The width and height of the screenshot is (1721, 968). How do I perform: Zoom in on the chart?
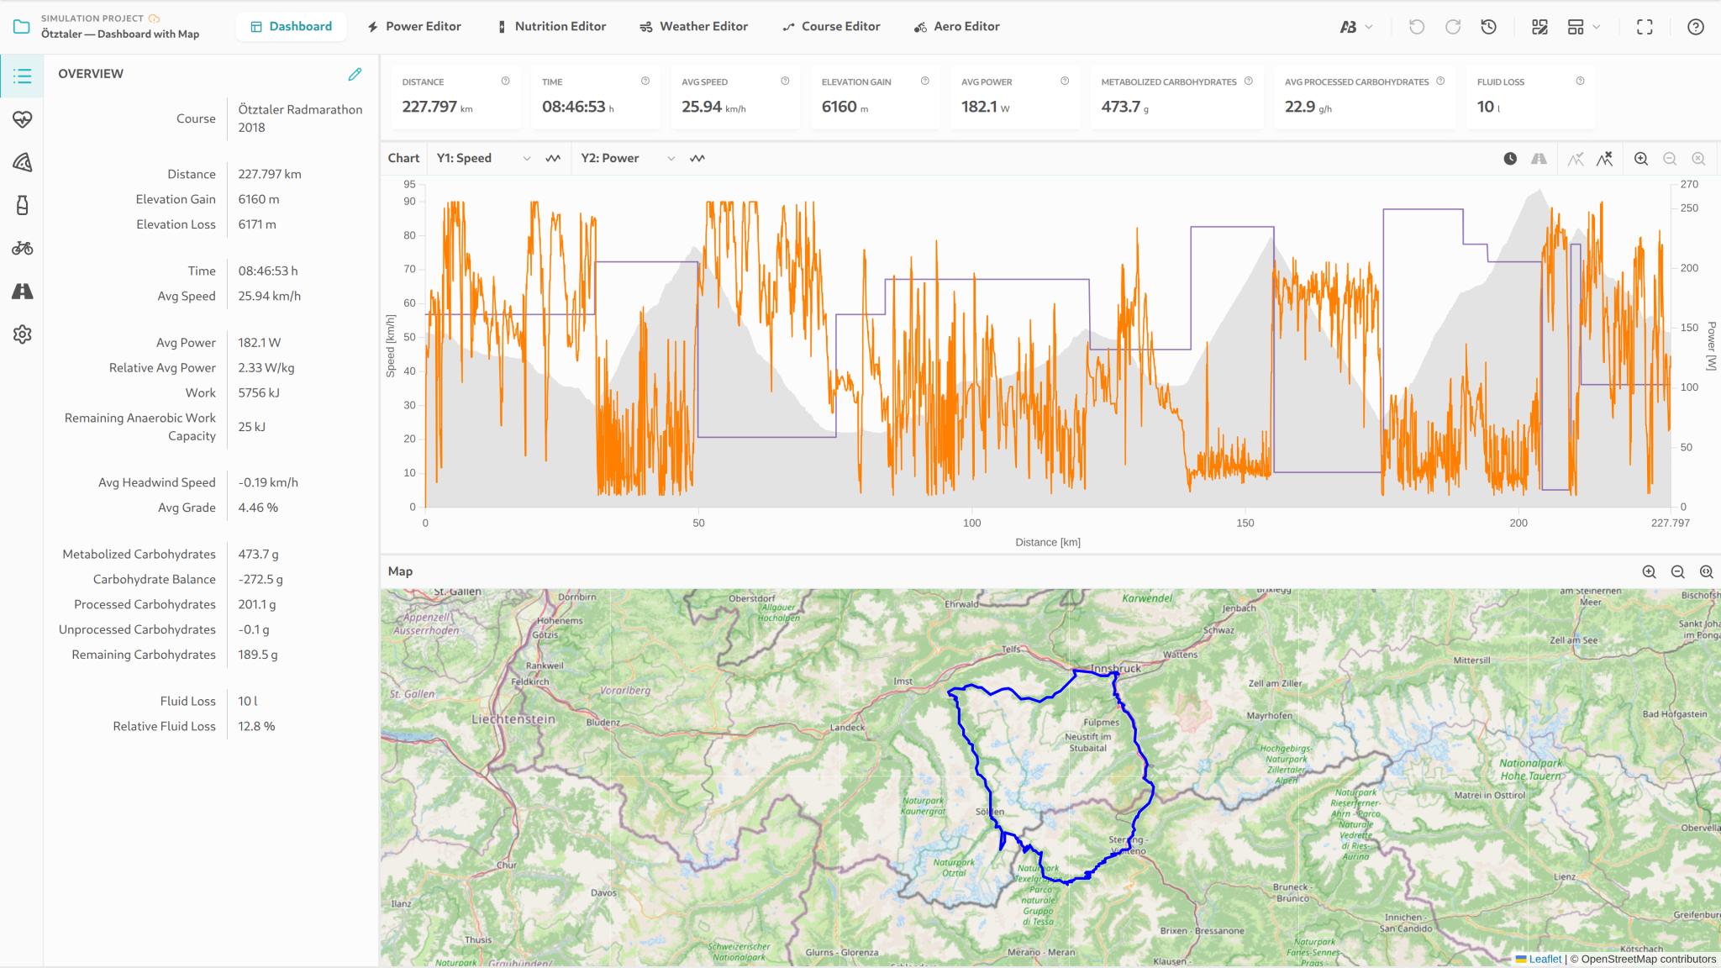[1641, 158]
